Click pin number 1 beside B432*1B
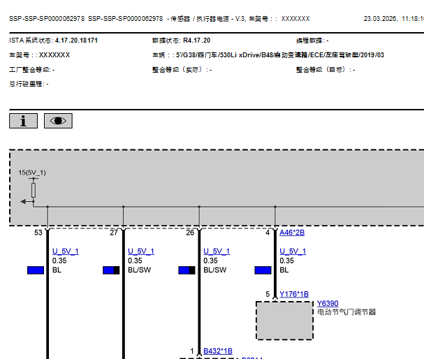 192,351
